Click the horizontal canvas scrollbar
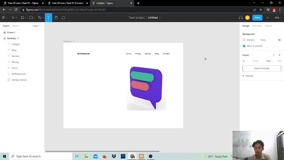This screenshot has width=284, height=160. coord(103,151)
